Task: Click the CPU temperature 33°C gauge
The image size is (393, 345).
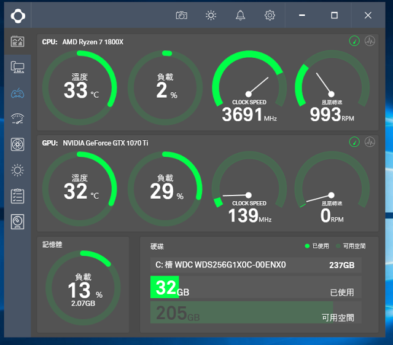Action: click(80, 87)
